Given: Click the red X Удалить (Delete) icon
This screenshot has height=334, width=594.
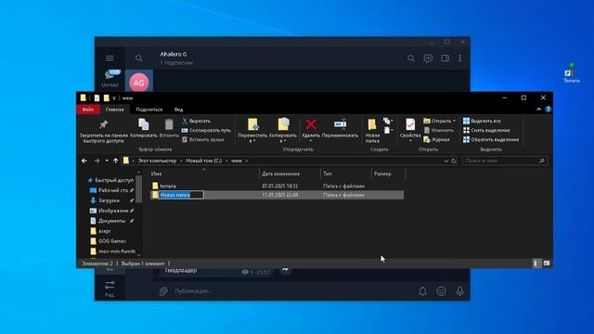Looking at the screenshot, I should point(311,124).
